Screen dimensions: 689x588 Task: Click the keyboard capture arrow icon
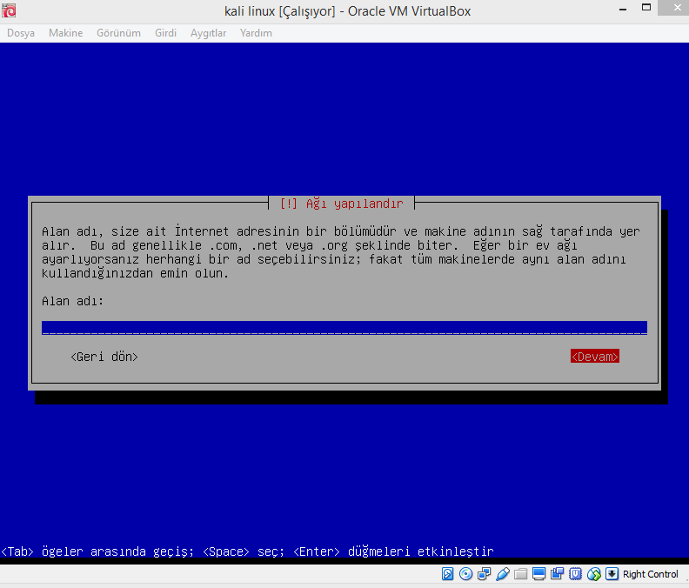[x=612, y=574]
